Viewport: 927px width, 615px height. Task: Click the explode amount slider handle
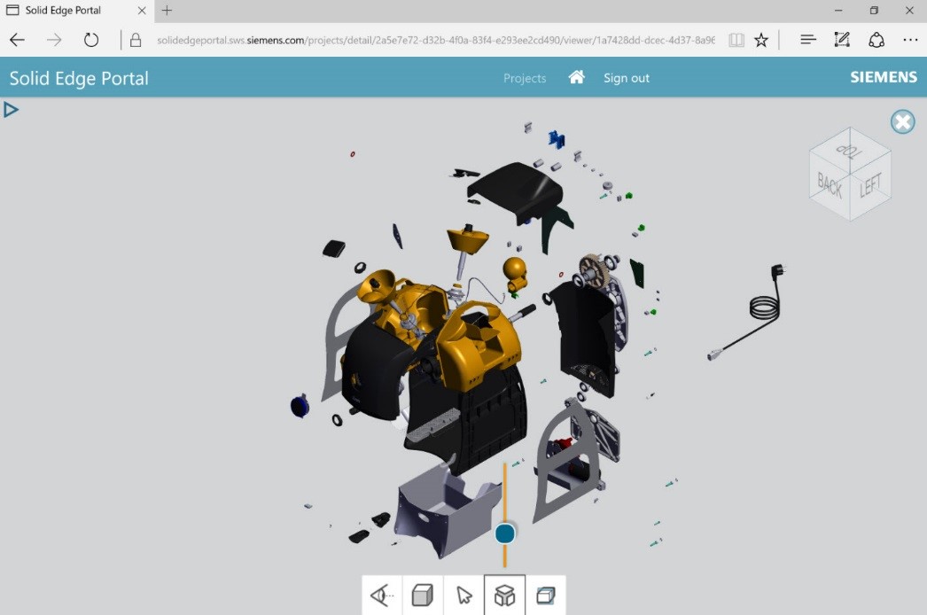(x=504, y=533)
